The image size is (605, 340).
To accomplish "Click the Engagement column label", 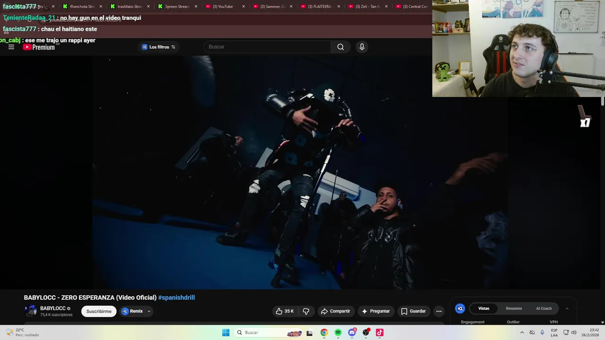I will pos(473,322).
